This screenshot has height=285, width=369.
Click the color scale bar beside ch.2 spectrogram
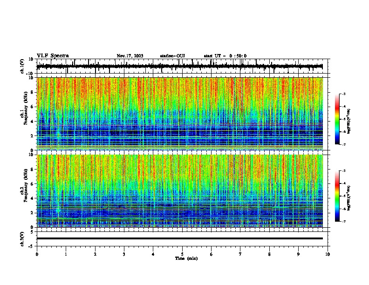[x=337, y=196]
